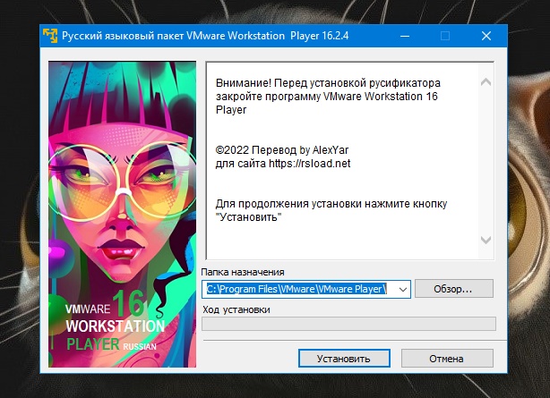Click the VMware Workstation Player artwork image

click(122, 214)
